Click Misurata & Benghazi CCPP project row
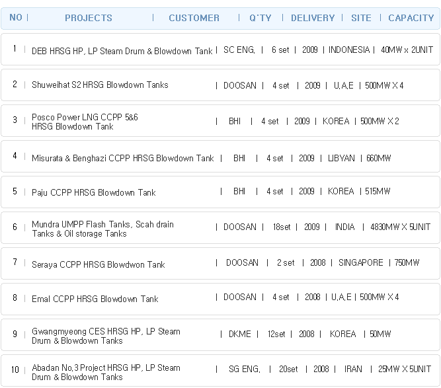The height and width of the screenshot is (388, 441). 221,157
